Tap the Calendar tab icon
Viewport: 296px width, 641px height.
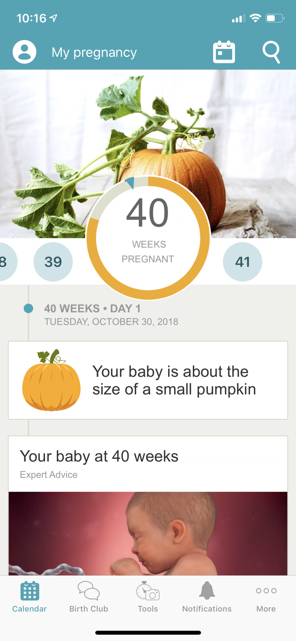coord(30,591)
